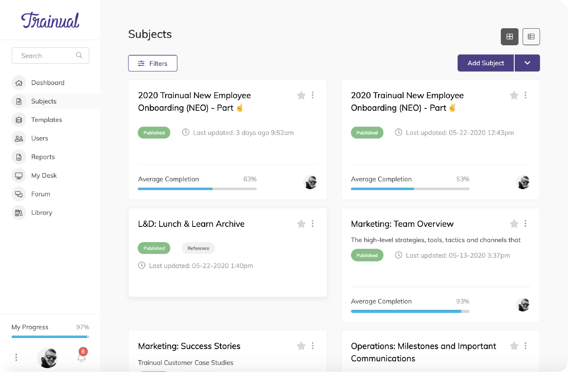This screenshot has width=568, height=373.
Task: Open the Library section
Action: coord(43,212)
